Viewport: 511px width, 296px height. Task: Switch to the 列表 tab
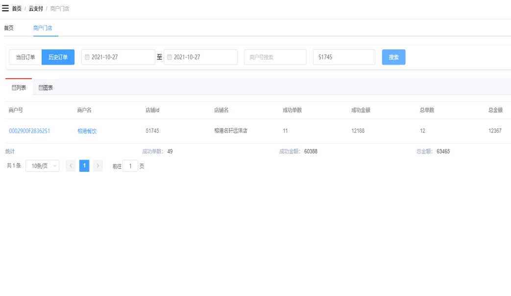(19, 88)
